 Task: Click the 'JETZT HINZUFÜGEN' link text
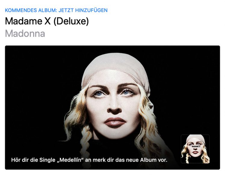tap(83, 10)
